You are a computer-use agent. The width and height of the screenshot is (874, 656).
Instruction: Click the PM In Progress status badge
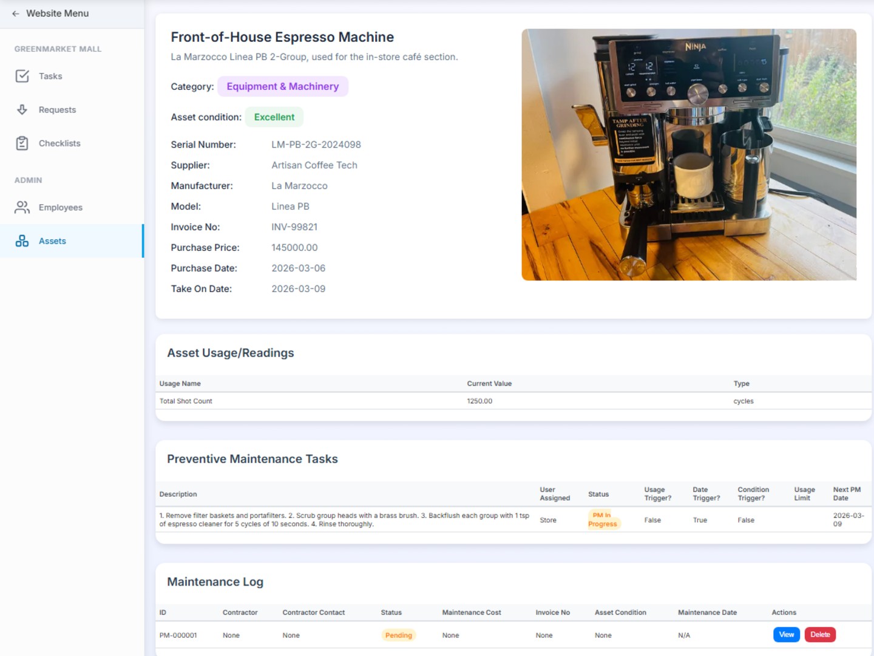coord(603,519)
